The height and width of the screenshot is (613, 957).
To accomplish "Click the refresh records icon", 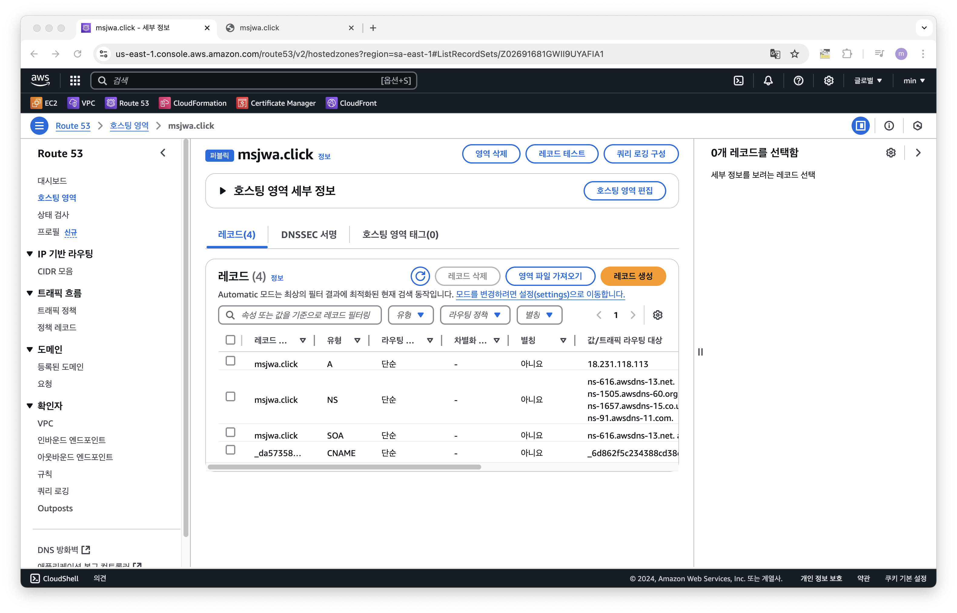I will [420, 276].
